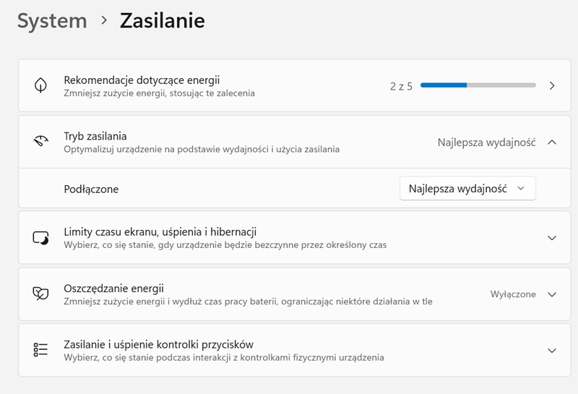Click the screen and sleep timeout icon
Viewport: 578px width, 394px height.
pos(40,238)
